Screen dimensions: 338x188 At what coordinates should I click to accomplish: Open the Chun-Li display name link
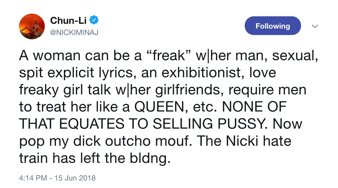click(68, 20)
